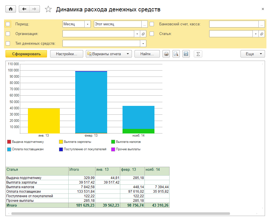Viewport: 269px width, 220px height.
Task: Open the Еще menu
Action: click(252, 54)
